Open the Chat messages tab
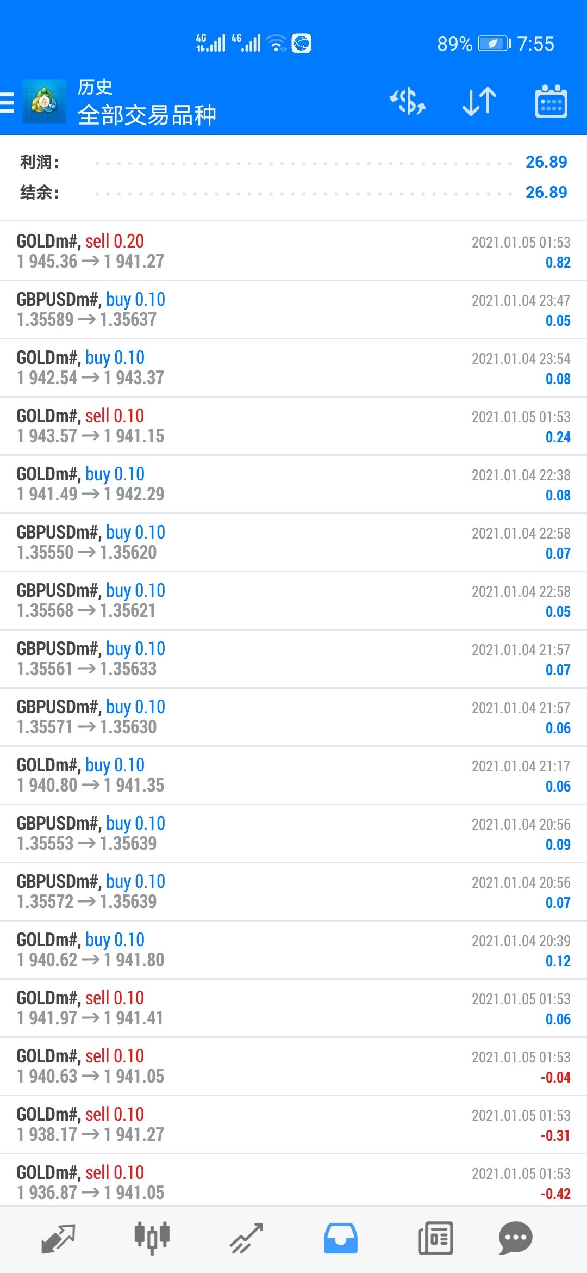Screen dimensions: 587x1273 515,1239
